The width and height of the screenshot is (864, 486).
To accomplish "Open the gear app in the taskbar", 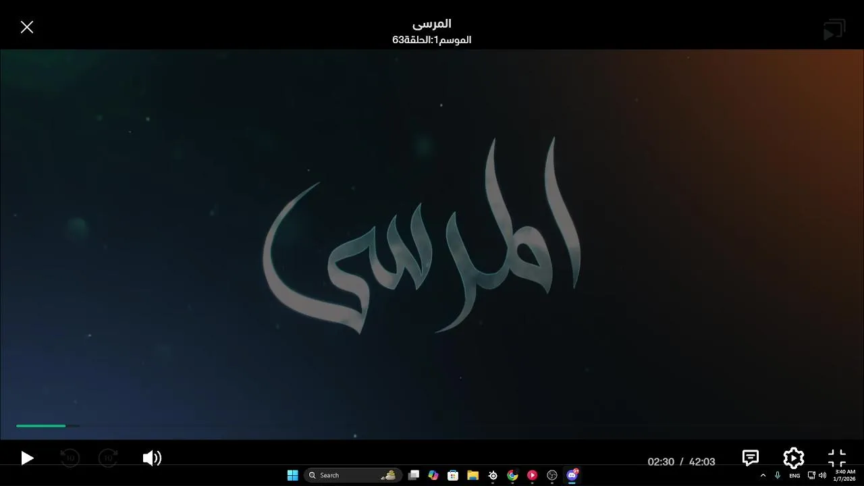I will (493, 475).
